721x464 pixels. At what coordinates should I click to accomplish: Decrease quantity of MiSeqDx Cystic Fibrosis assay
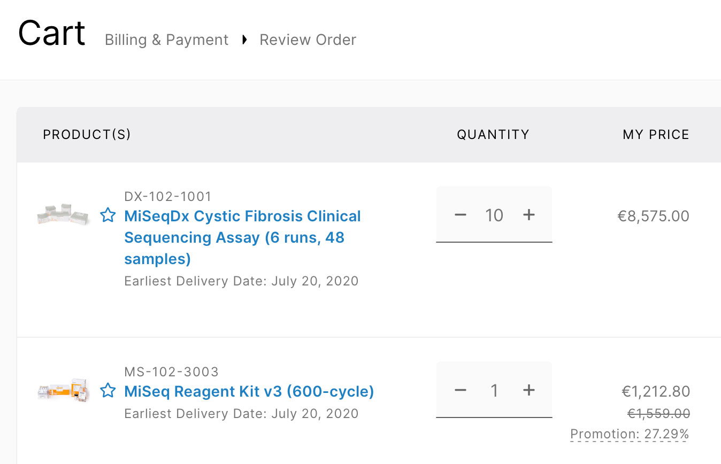pos(461,215)
